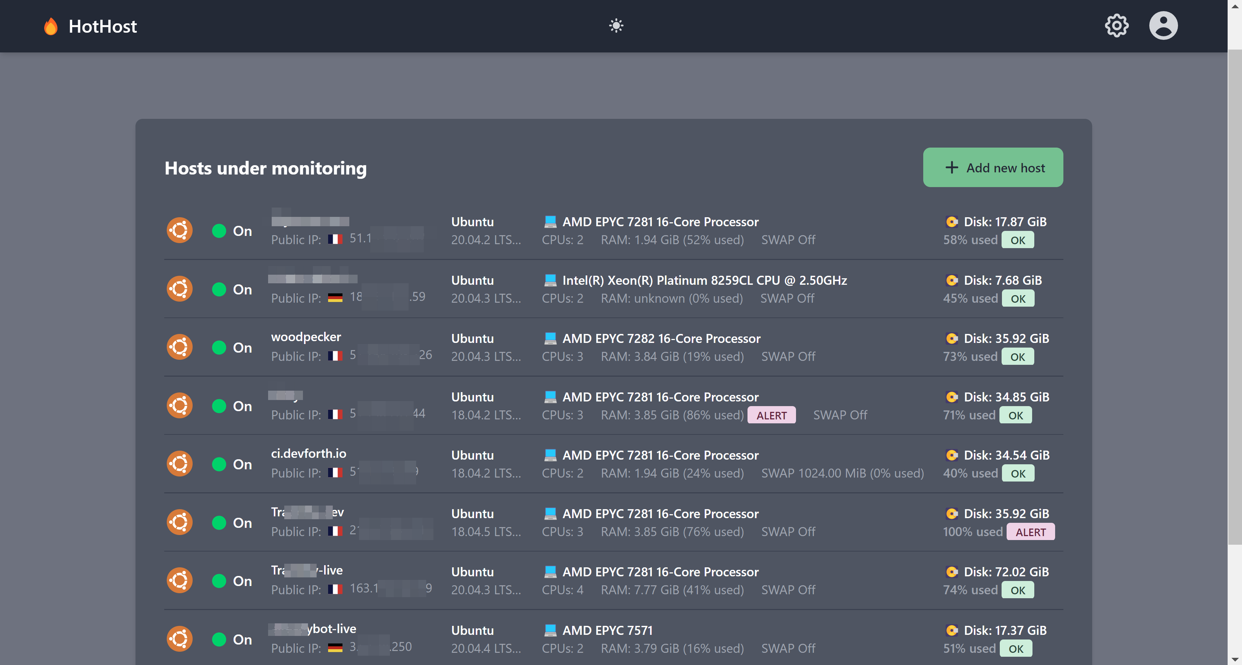Click the ALERT badge next to RAM 86% used
This screenshot has width=1242, height=665.
point(772,415)
